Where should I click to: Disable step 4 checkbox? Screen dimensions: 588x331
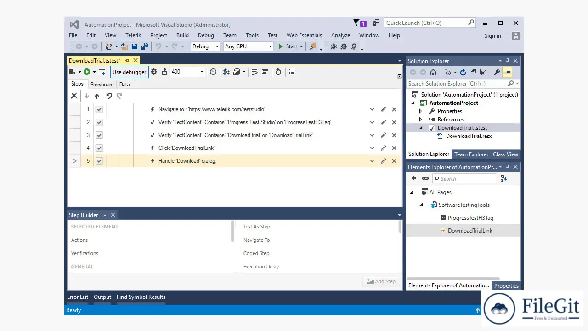click(x=99, y=148)
